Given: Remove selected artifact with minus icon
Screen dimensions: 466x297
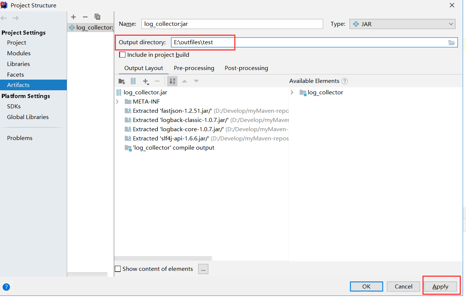Looking at the screenshot, I should [x=85, y=17].
